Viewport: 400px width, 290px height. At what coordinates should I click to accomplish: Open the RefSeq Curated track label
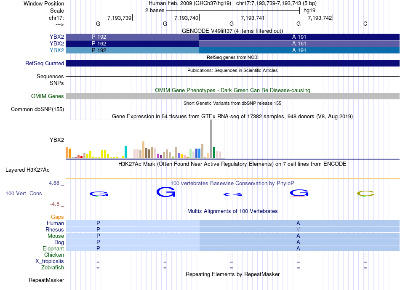coord(44,63)
